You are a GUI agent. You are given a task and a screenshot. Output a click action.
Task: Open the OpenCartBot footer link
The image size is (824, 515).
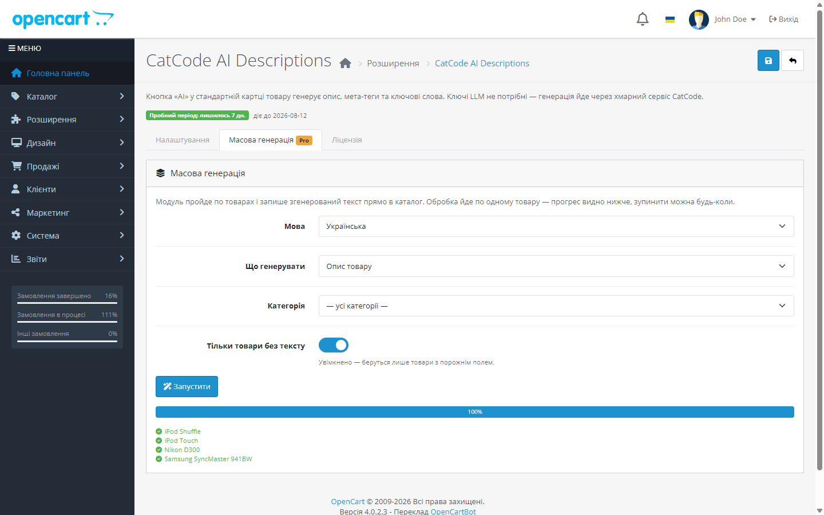[x=453, y=512]
